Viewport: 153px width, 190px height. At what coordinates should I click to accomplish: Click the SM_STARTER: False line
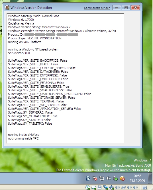29,120
